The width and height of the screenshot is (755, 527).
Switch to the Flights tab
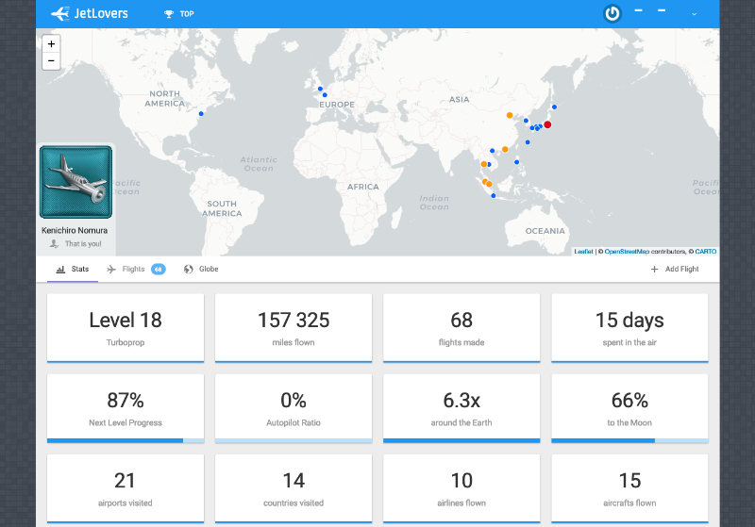(x=136, y=269)
